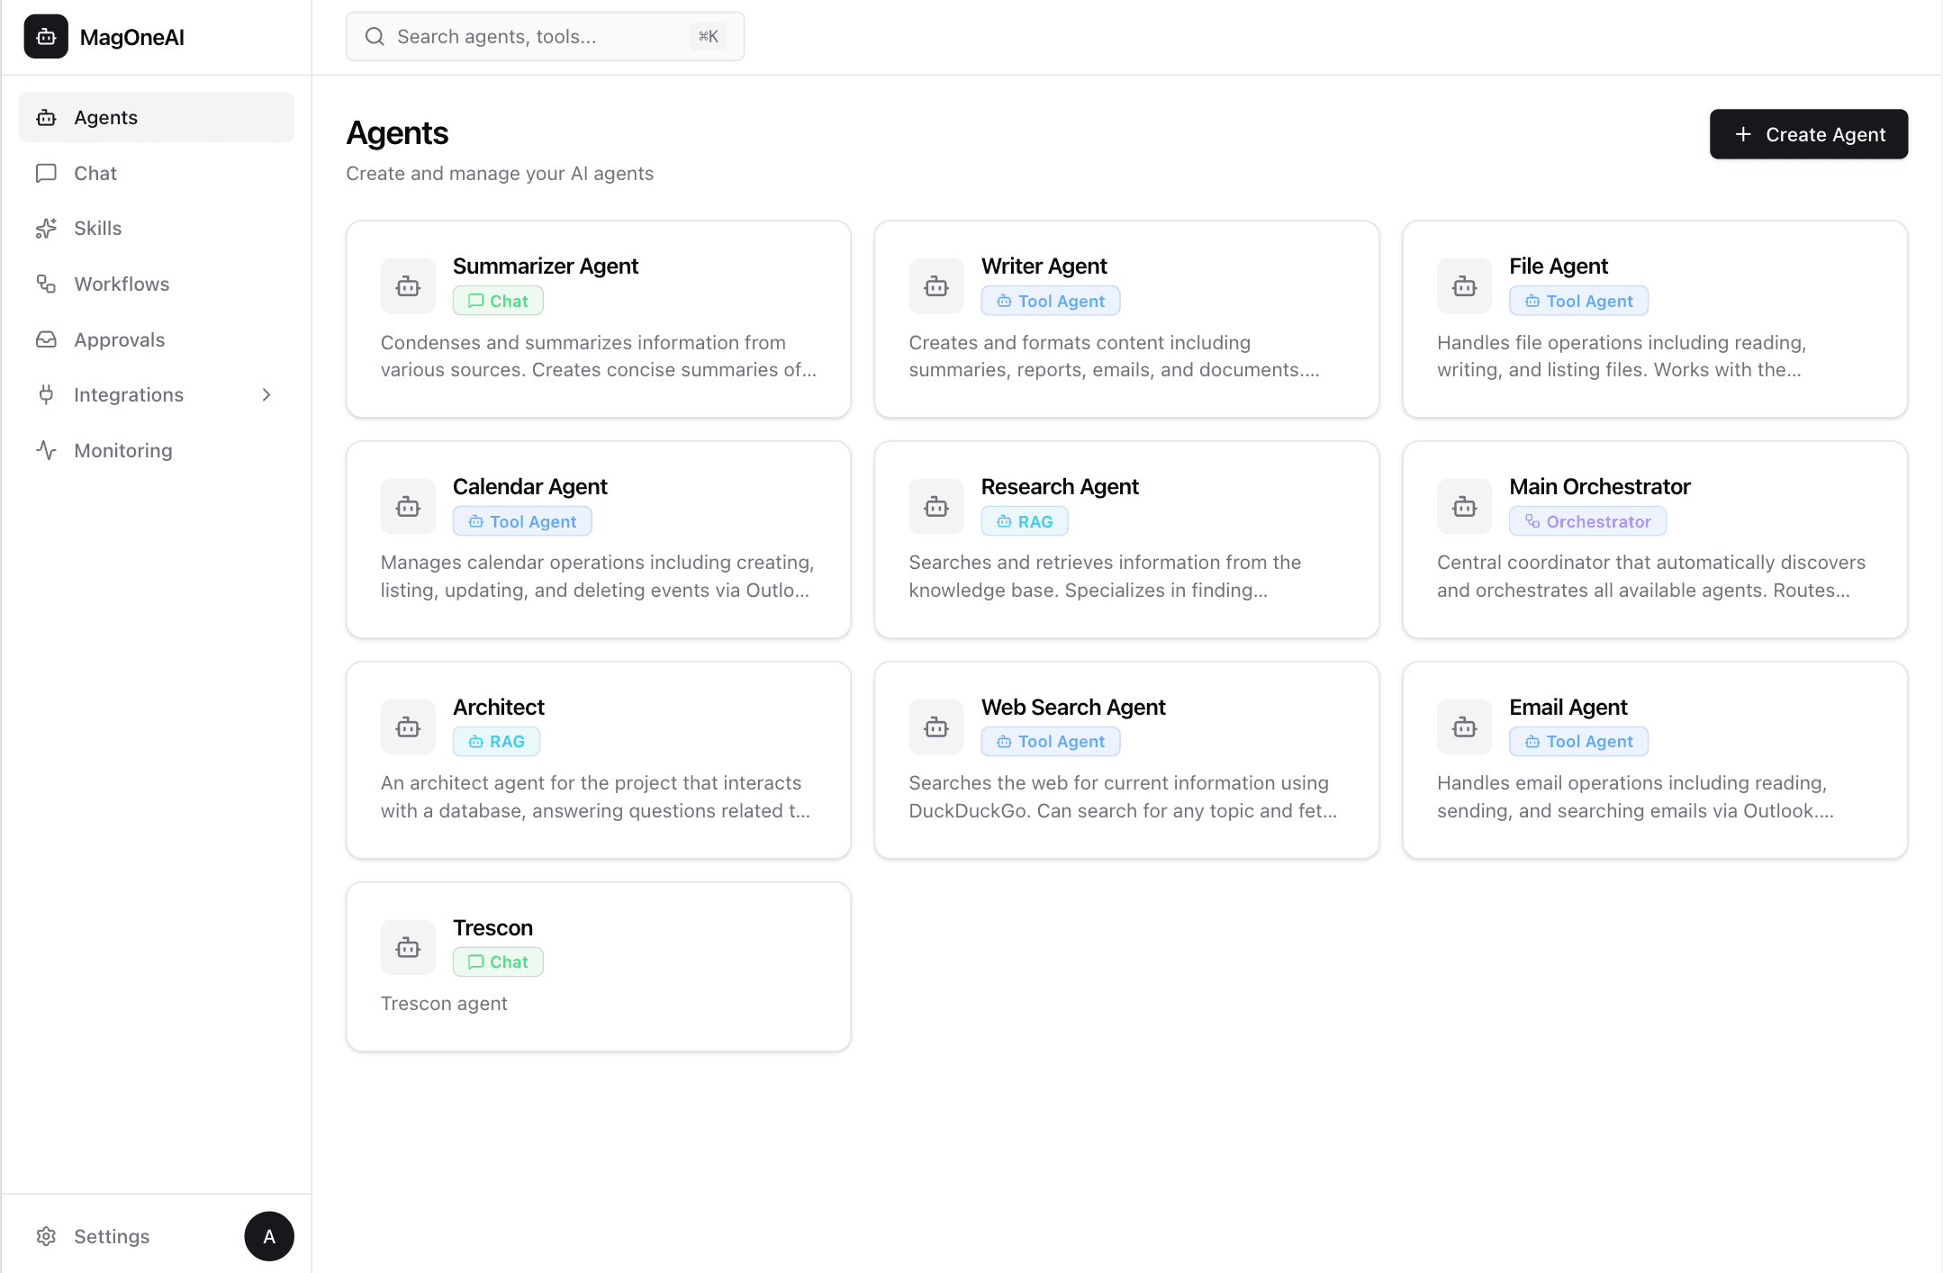The image size is (1943, 1273).
Task: Click the MagOneAI logo icon
Action: [x=46, y=37]
